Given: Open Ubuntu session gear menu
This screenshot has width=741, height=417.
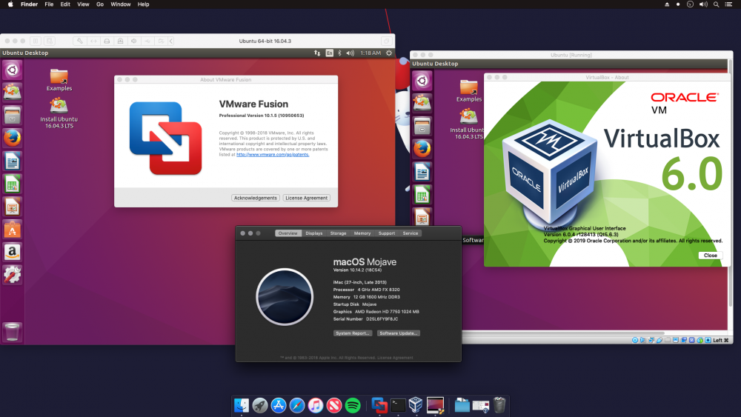Looking at the screenshot, I should click(389, 53).
